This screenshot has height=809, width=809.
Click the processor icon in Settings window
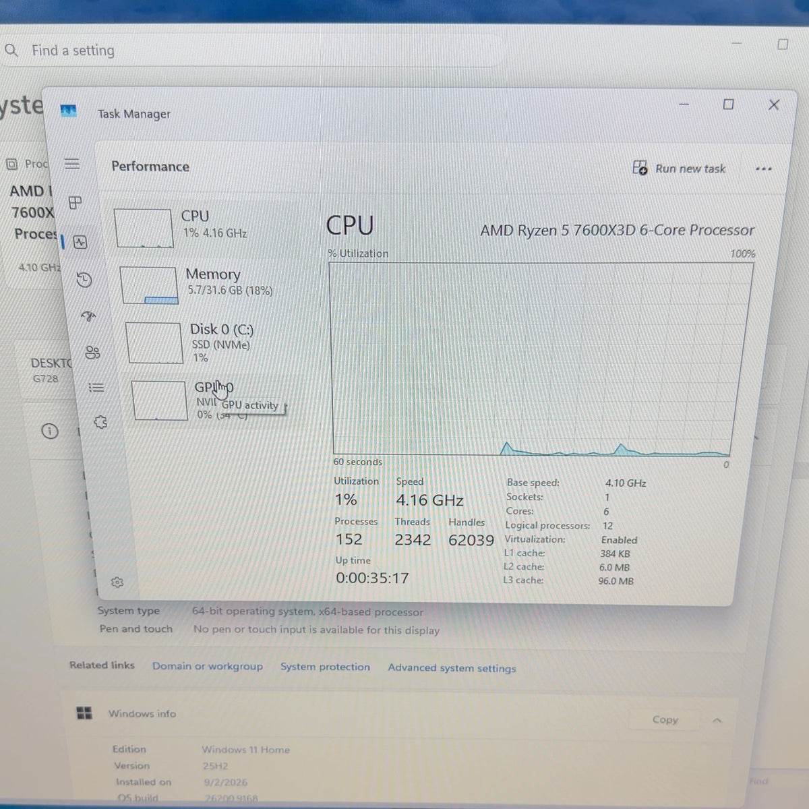click(x=11, y=164)
